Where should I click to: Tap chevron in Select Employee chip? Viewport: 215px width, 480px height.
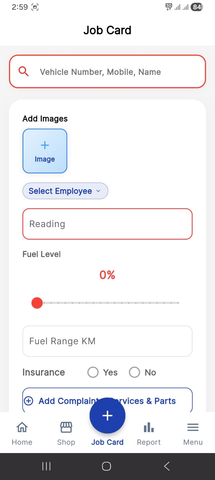coord(98,191)
